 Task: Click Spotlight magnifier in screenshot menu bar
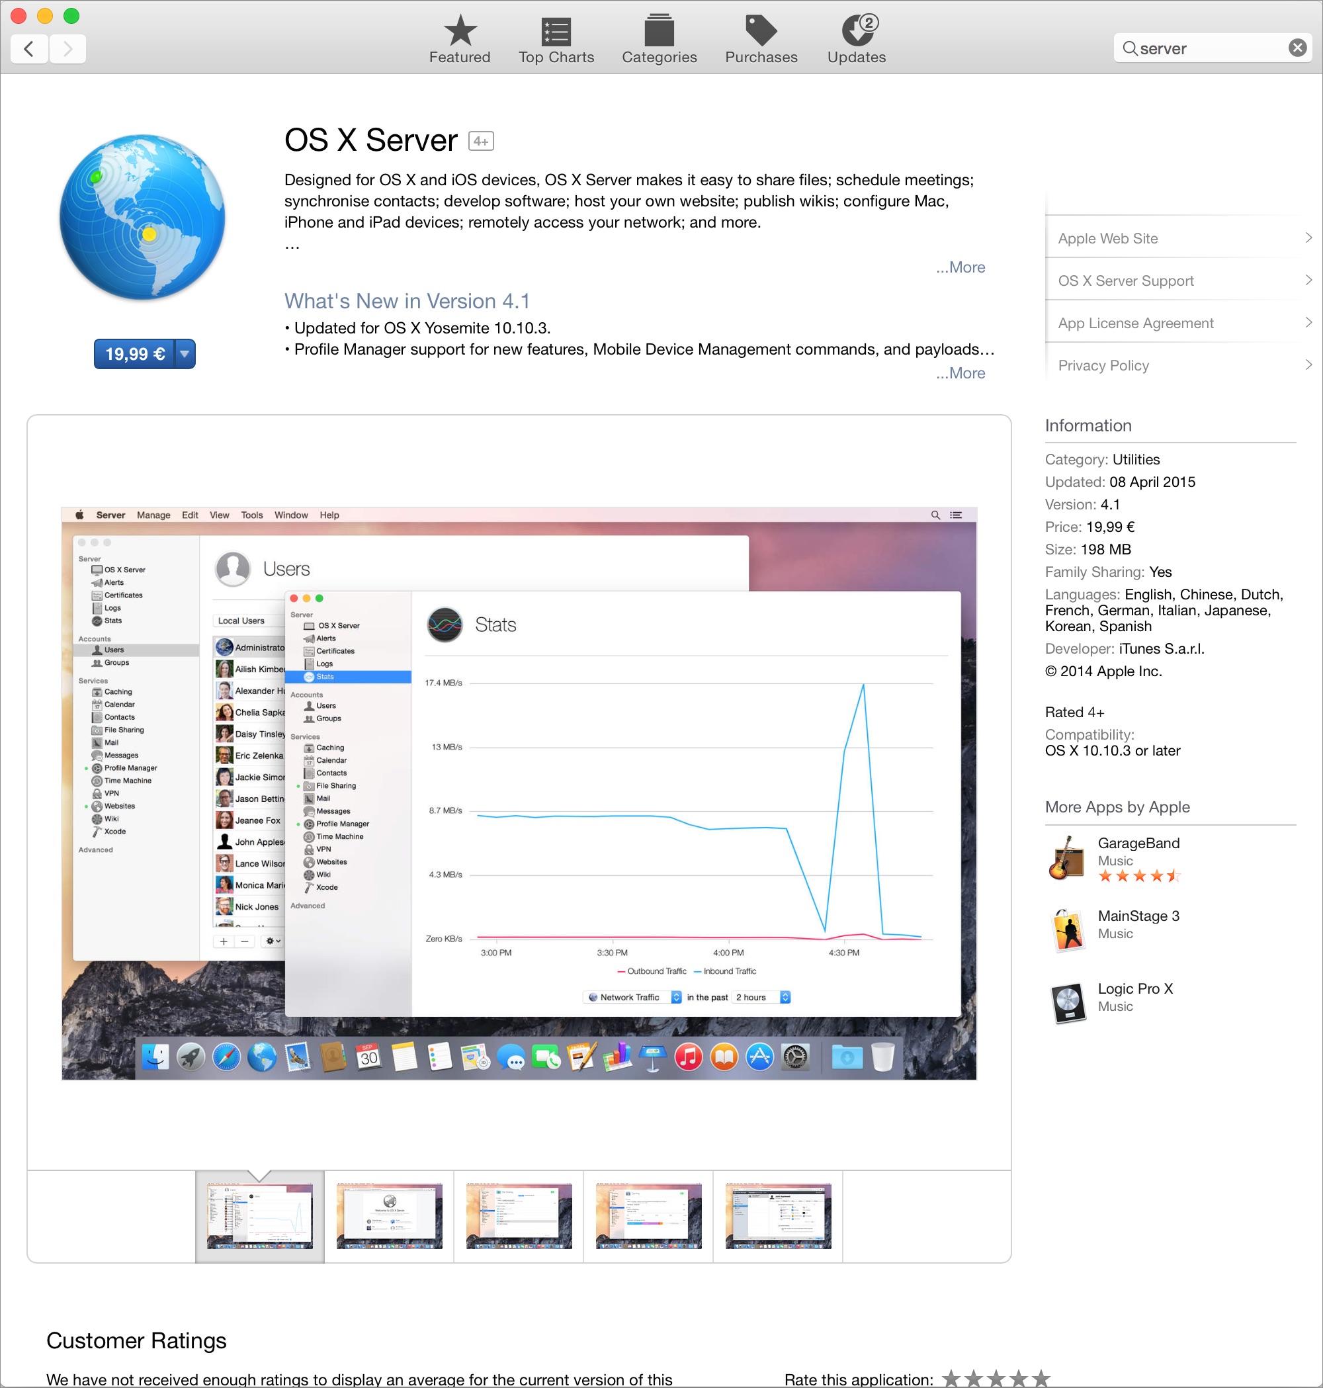[x=935, y=515]
